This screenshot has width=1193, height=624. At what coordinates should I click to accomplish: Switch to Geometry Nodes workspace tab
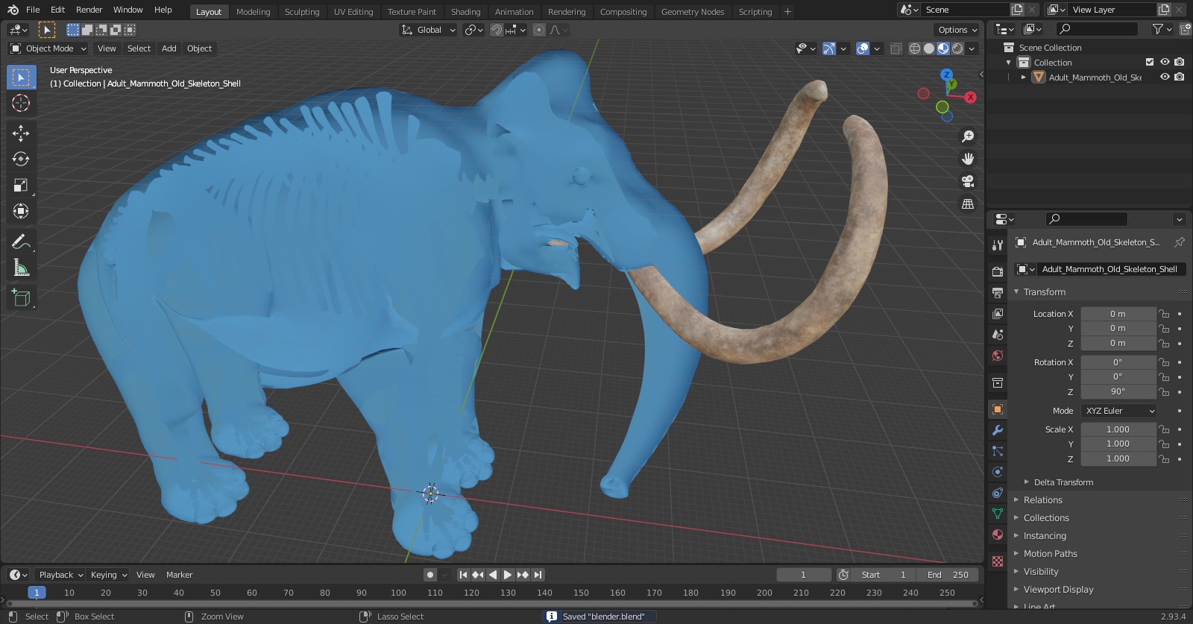[x=693, y=12]
